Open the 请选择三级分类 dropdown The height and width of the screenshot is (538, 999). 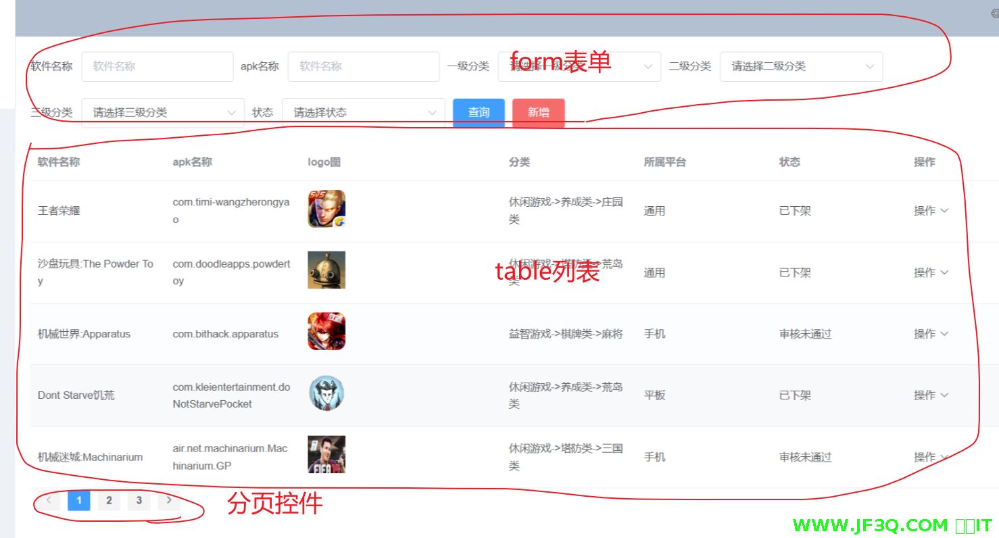coord(161,112)
